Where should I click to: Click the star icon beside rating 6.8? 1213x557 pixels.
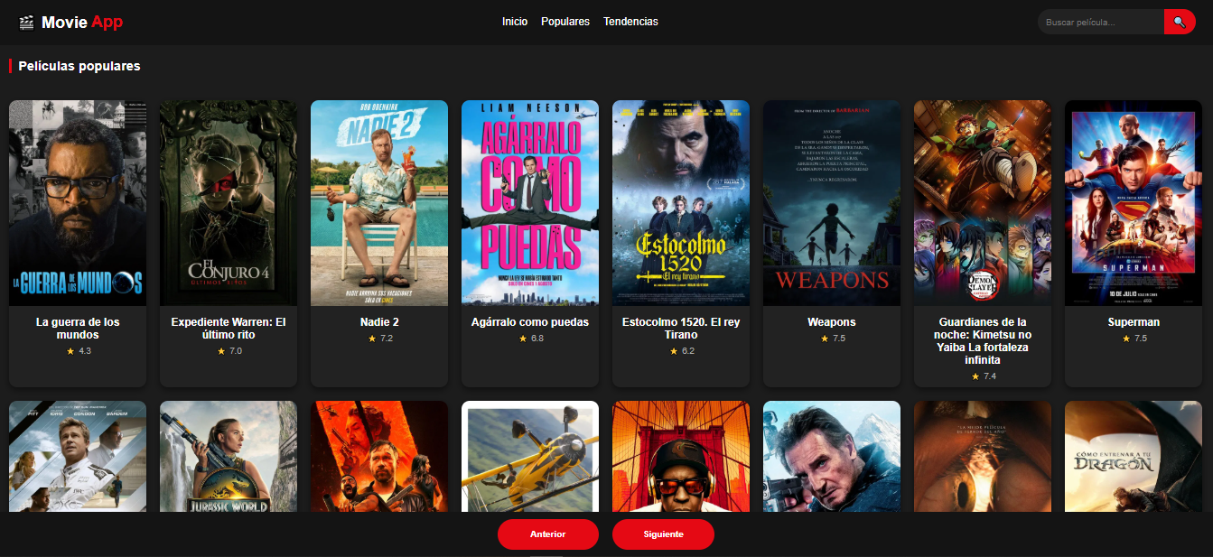[523, 339]
